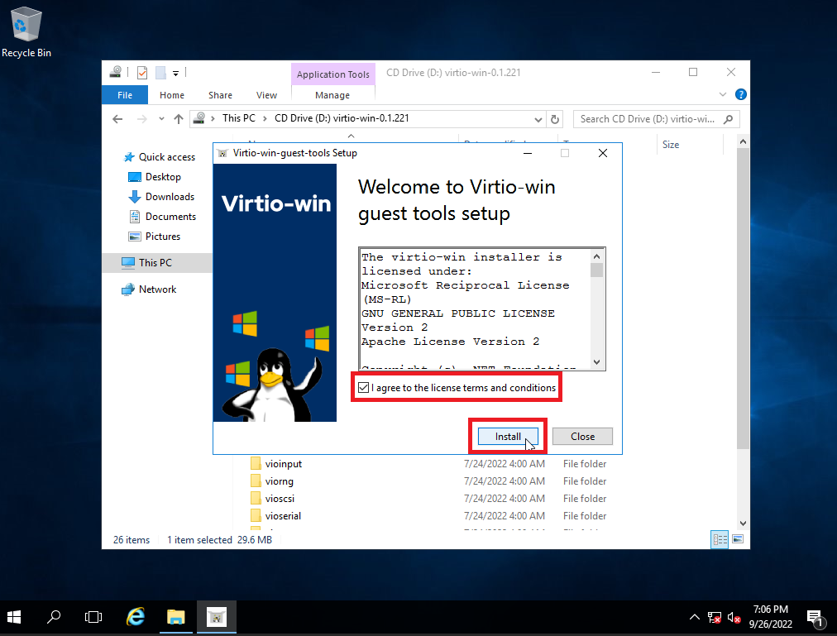
Task: Show hidden system tray icons
Action: 695,617
